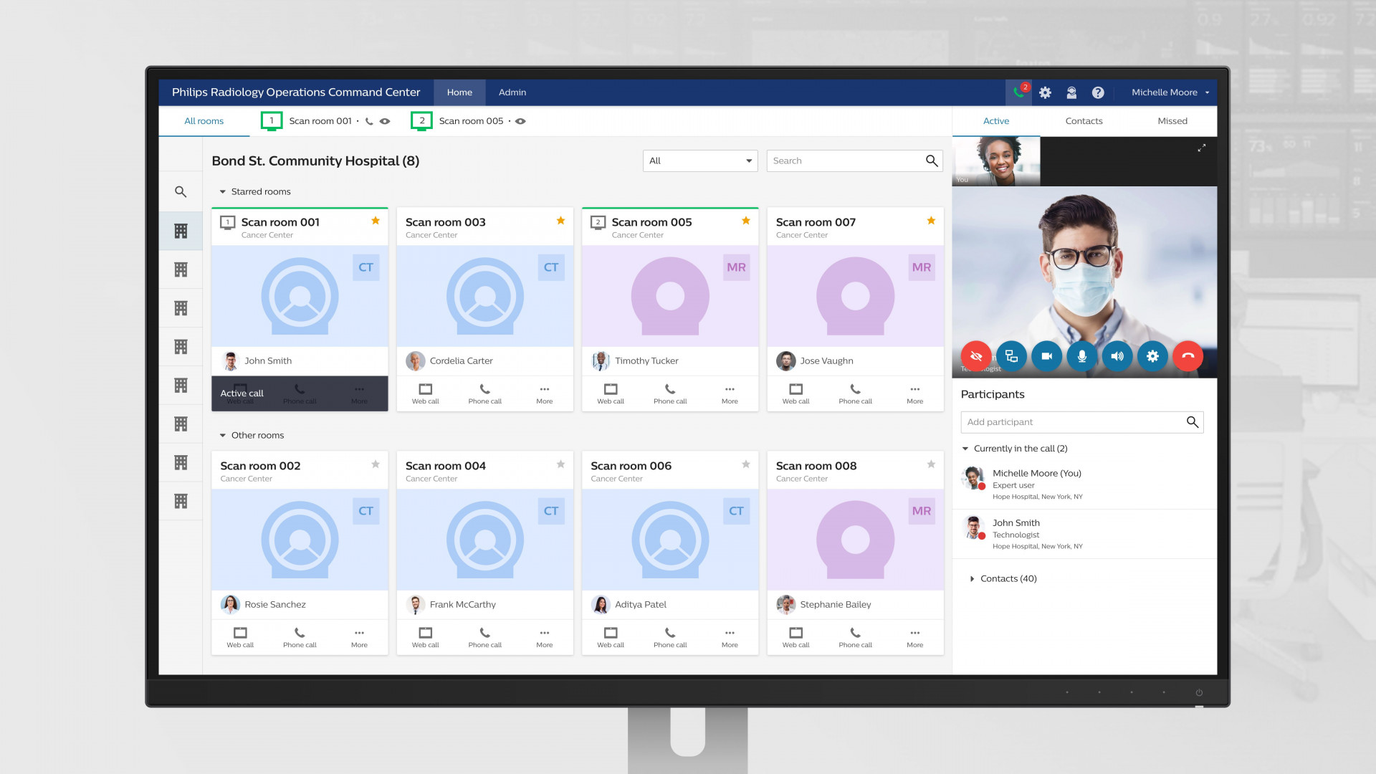
Task: Expand video panel to full size
Action: click(1201, 148)
